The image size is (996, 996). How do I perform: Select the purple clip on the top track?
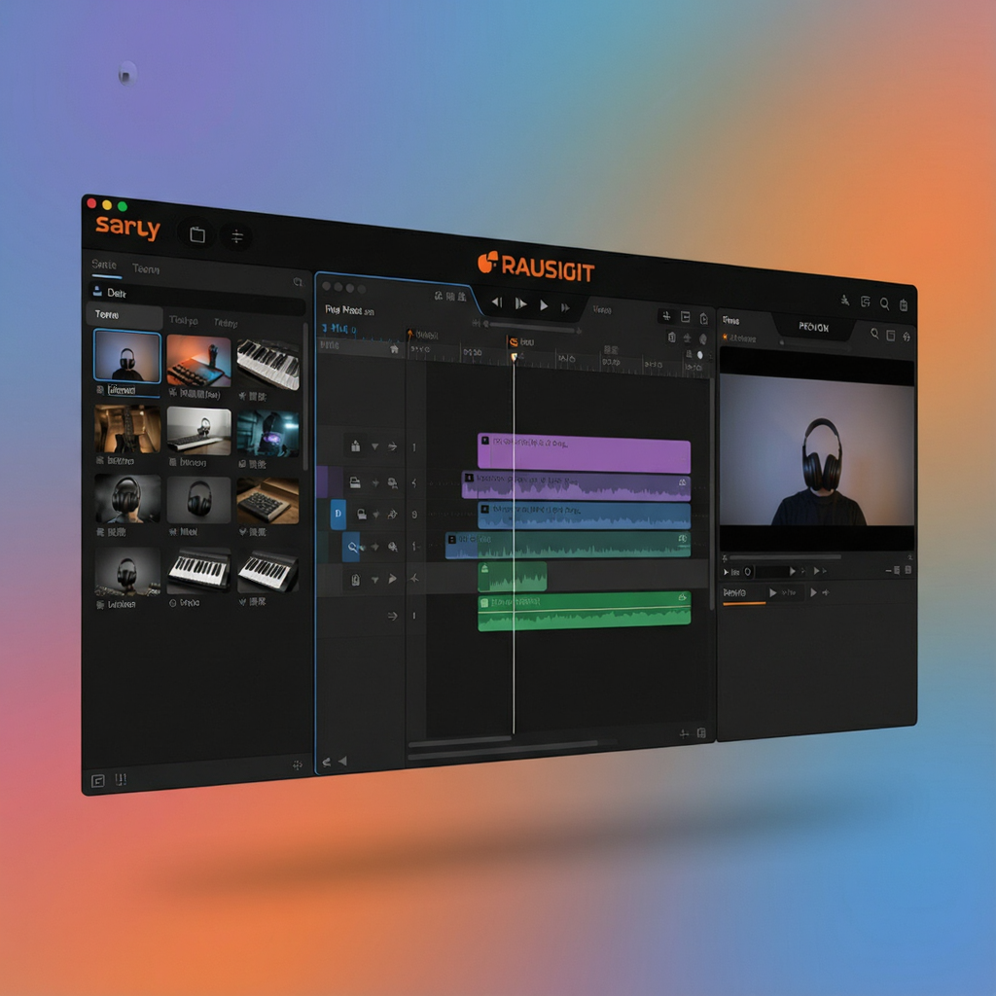pyautogui.click(x=584, y=453)
